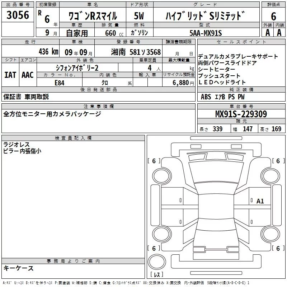The height and width of the screenshot is (287, 287).
Task: Select the chassis number MX91S-229309
Action: click(x=241, y=114)
